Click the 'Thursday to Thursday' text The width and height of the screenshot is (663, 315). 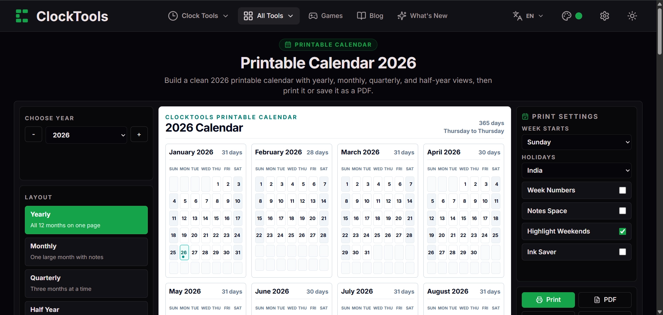point(474,131)
